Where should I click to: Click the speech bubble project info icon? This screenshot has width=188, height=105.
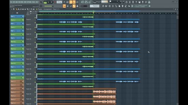(146, 2)
